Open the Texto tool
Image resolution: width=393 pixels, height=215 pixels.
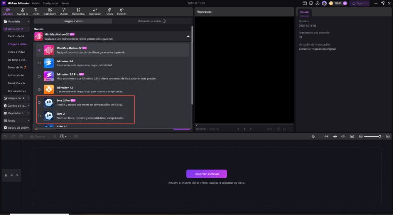36,12
